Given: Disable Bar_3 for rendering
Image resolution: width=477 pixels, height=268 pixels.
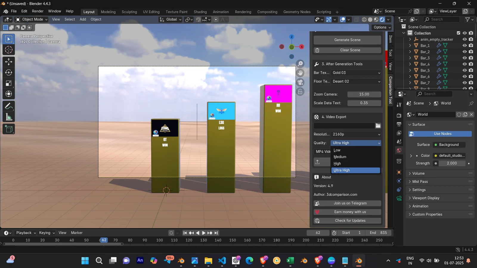Looking at the screenshot, I should [471, 58].
